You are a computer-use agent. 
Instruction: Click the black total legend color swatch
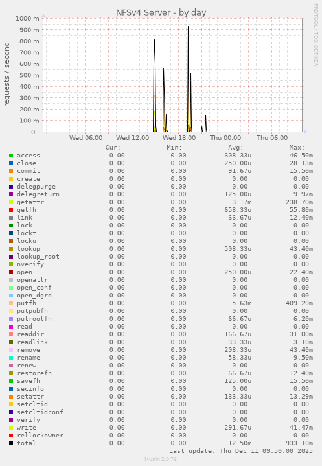pyautogui.click(x=11, y=443)
